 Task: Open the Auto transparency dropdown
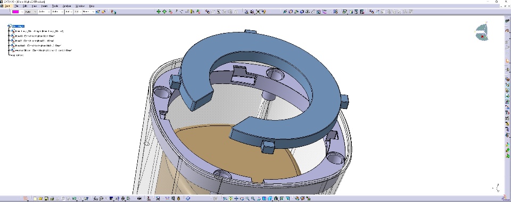pos(31,11)
